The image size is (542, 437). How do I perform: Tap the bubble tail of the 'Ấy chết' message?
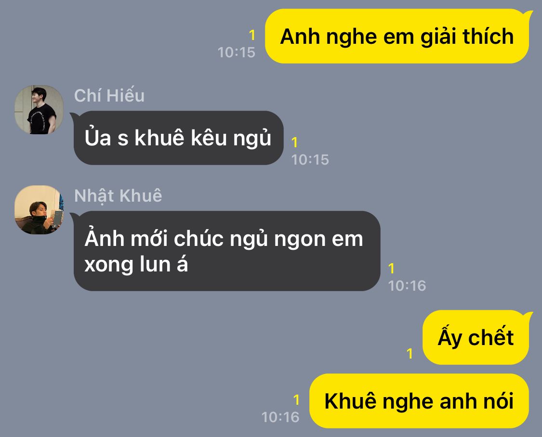[528, 314]
